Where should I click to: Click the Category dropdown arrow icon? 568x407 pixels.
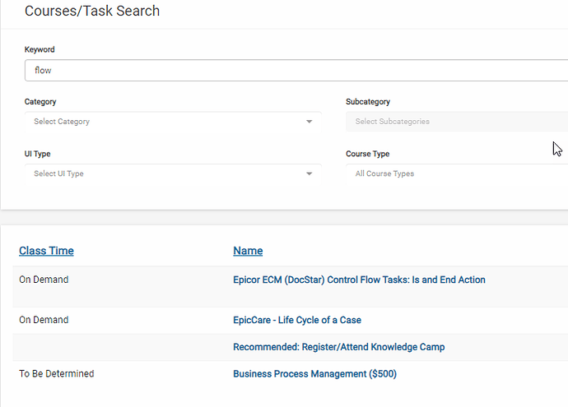pyautogui.click(x=309, y=122)
